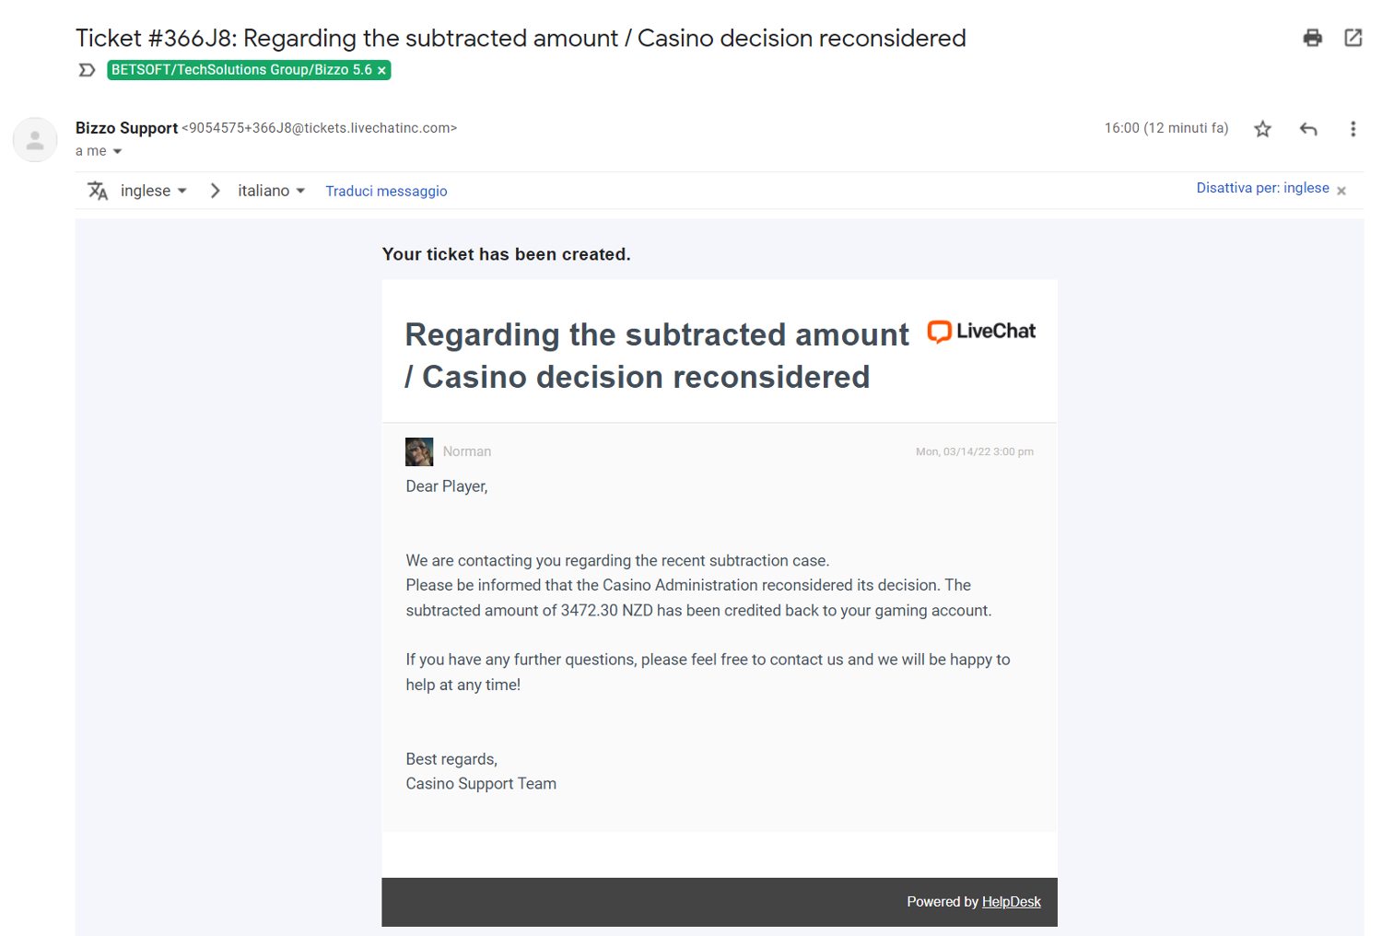Image resolution: width=1382 pixels, height=936 pixels.
Task: Open the three-dot more options menu
Action: tap(1353, 129)
